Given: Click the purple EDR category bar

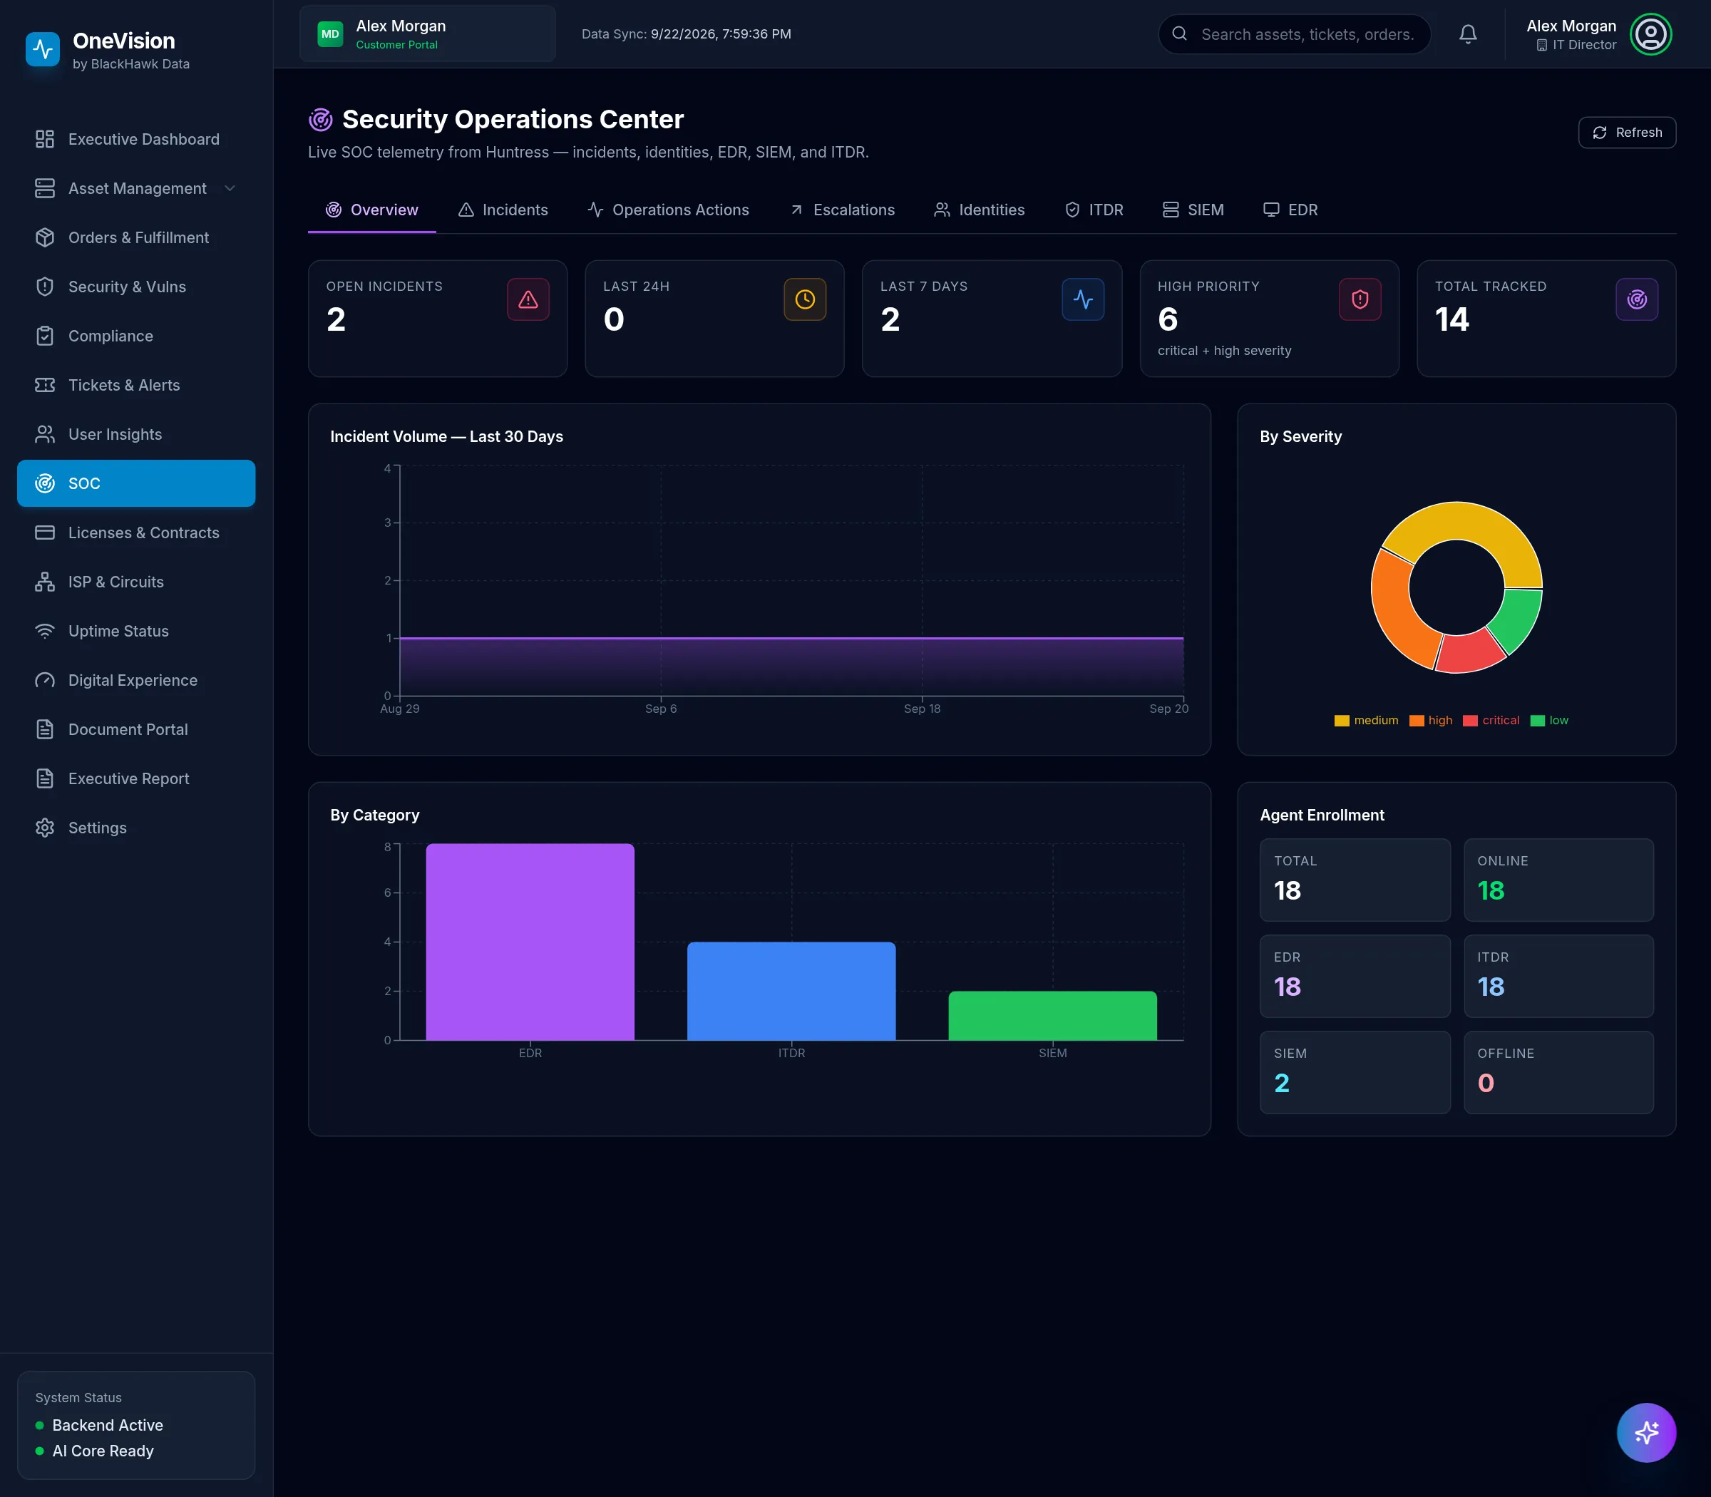Looking at the screenshot, I should tap(530, 942).
